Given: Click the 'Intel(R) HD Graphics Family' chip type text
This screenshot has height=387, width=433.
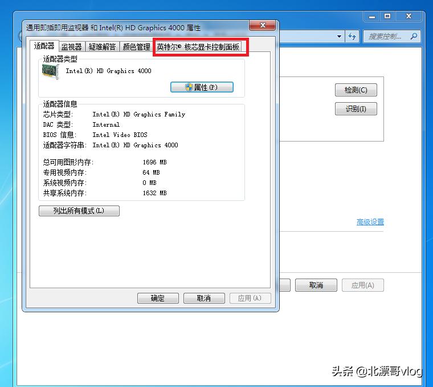Looking at the screenshot, I should click(x=138, y=114).
